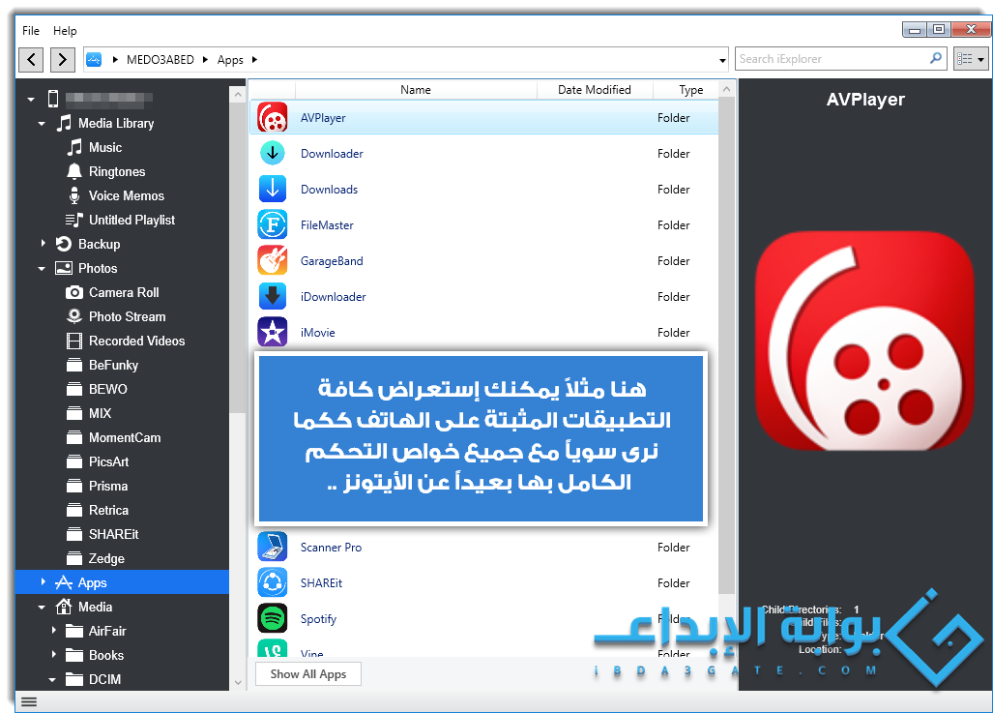Click the Recorded Videos film icon
This screenshot has width=993, height=713.
74,341
